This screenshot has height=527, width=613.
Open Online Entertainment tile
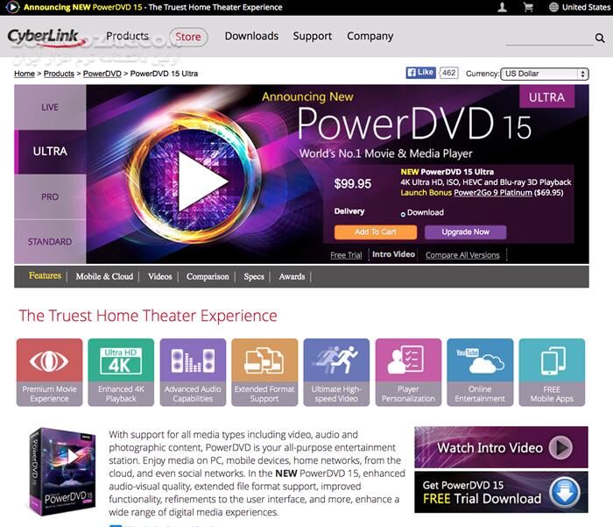tap(480, 373)
